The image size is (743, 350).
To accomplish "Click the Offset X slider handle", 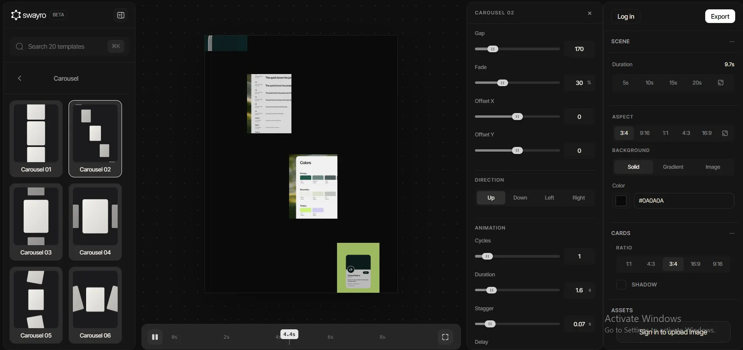I will click(517, 117).
